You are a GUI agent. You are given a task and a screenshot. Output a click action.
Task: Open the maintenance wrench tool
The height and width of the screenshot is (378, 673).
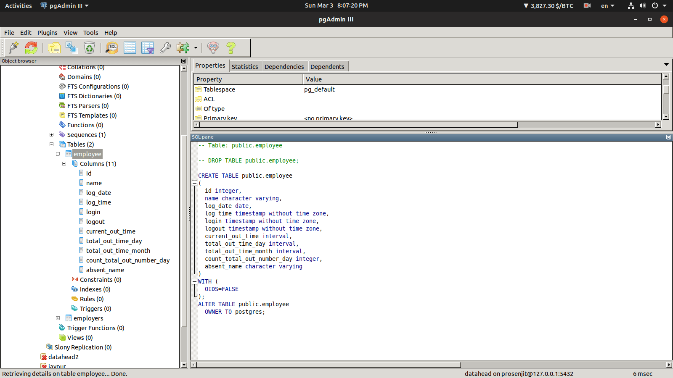point(165,48)
